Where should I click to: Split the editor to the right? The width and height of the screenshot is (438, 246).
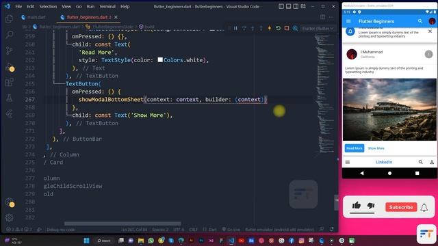(322, 17)
